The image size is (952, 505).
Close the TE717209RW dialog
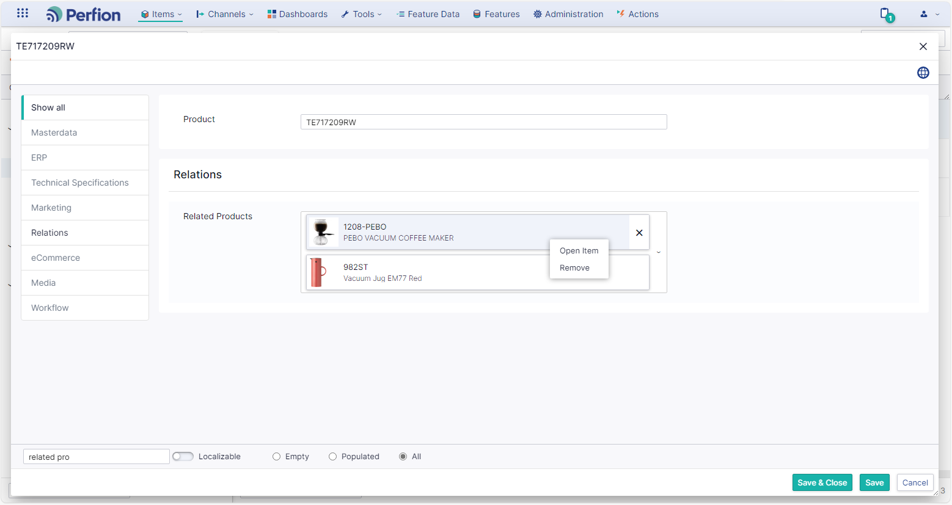click(923, 46)
